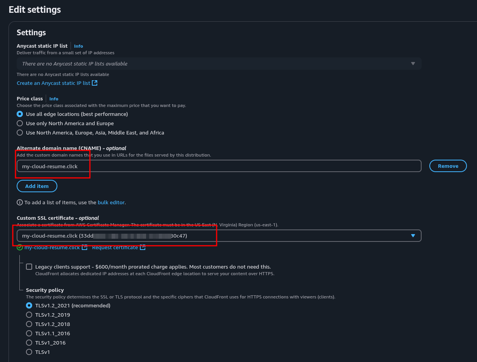Click external link icon next to my-cloud-resume.click certificate
Image resolution: width=477 pixels, height=362 pixels.
point(84,247)
